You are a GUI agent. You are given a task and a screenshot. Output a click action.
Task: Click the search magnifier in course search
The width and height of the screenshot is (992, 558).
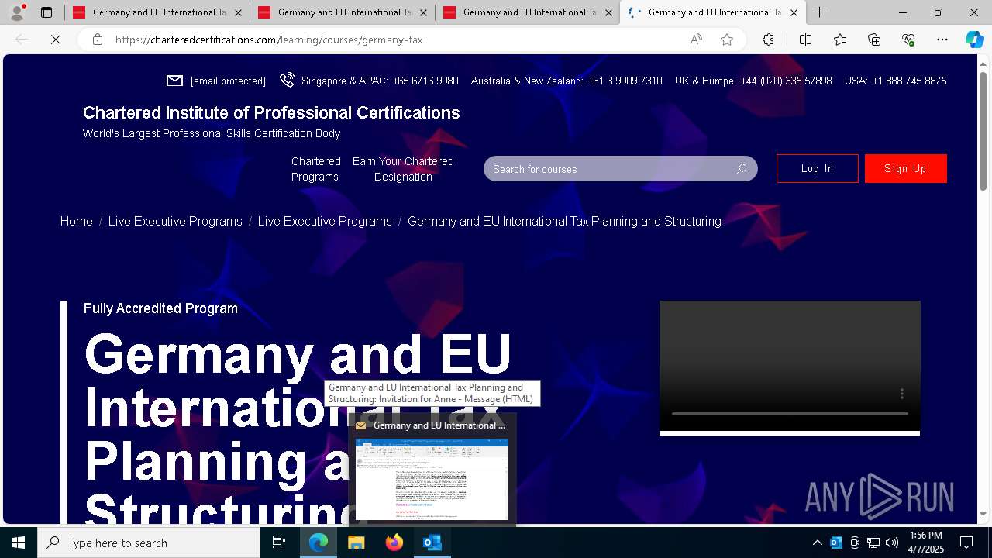742,169
